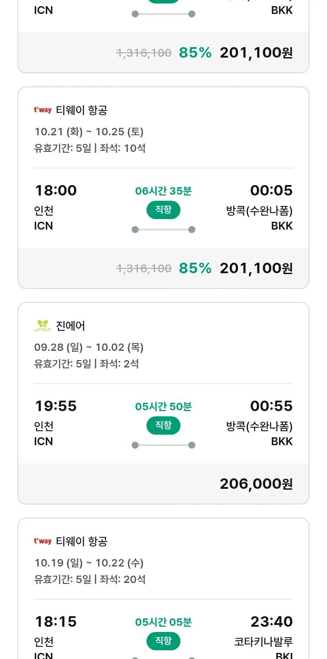Click the 18:00 departure time
This screenshot has width=327, height=659.
[56, 190]
